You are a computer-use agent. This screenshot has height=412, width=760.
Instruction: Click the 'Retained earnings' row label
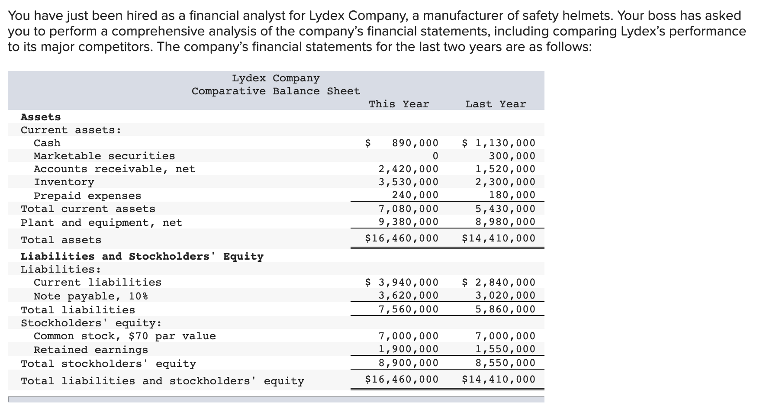(x=91, y=350)
